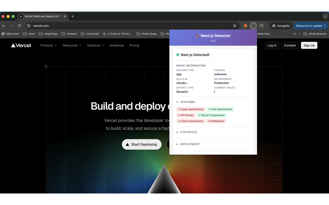Viewport: 329px width, 205px height.
Task: Click Relaunch to update button
Action: (x=309, y=26)
